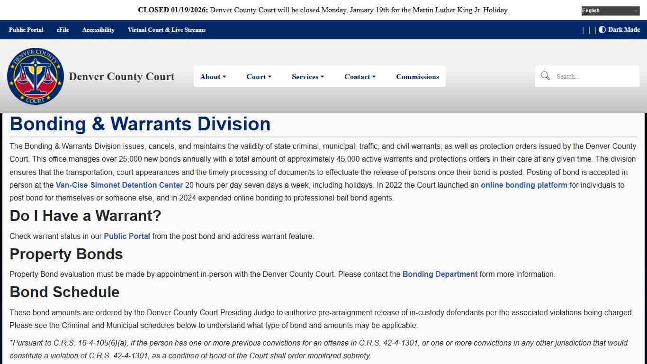
Task: Click the half-moon Dark Mode icon
Action: pyautogui.click(x=602, y=29)
